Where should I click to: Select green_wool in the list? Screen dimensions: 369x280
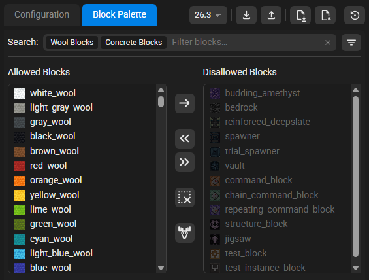tap(82, 224)
